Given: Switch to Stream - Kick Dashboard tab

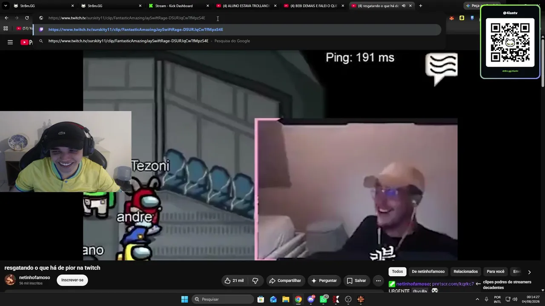Looking at the screenshot, I should (178, 6).
